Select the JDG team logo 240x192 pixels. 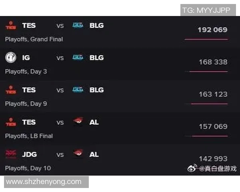pyautogui.click(x=11, y=154)
